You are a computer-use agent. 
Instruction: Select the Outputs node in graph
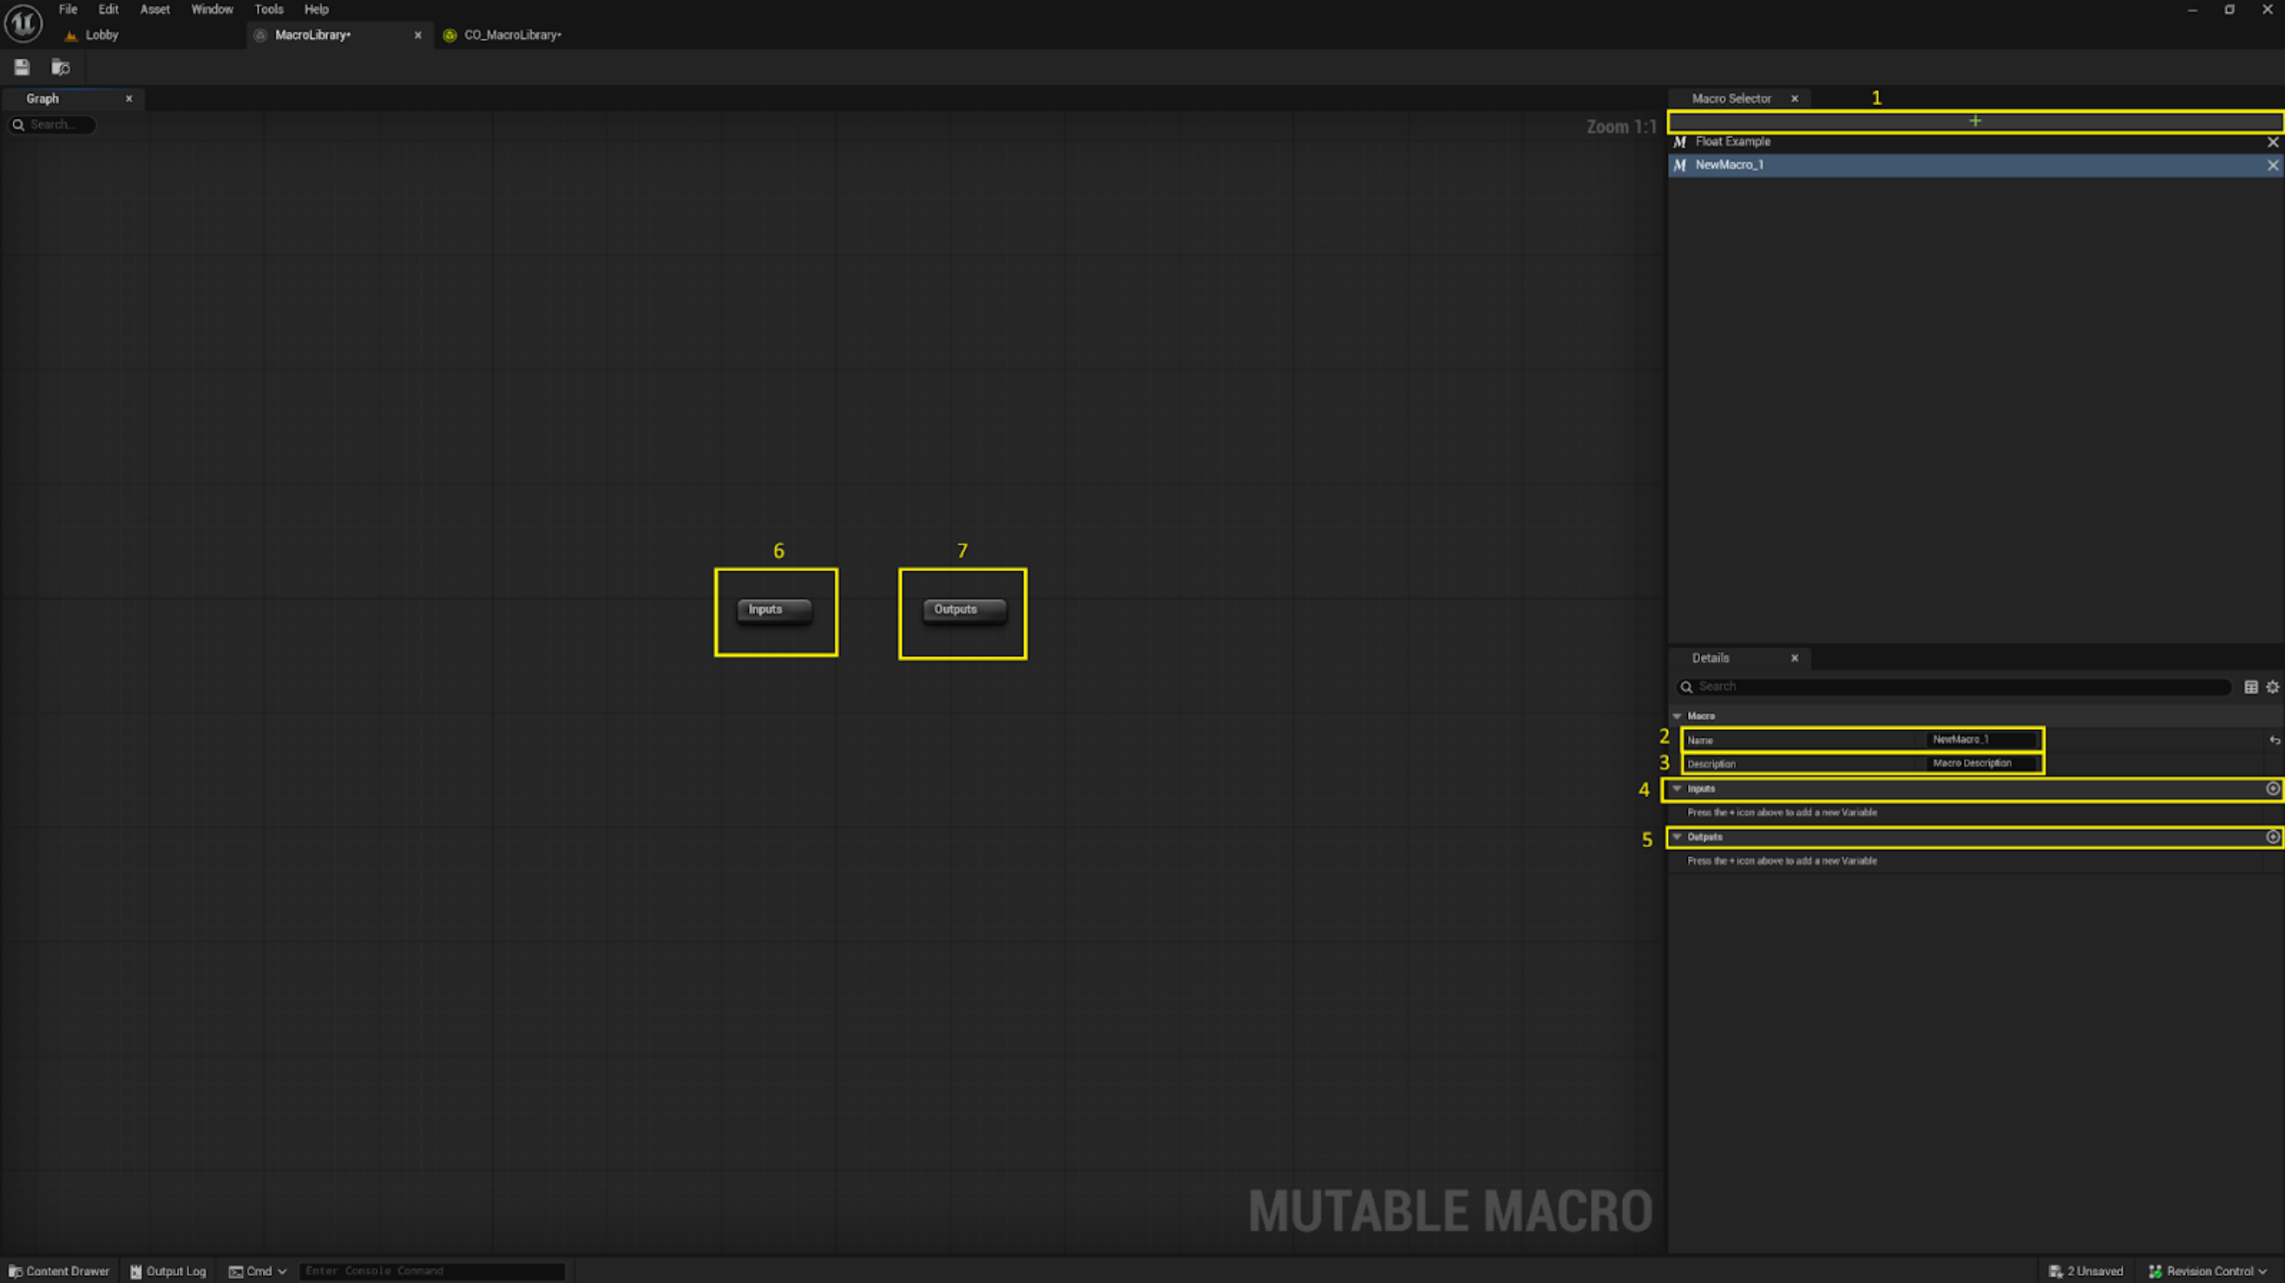coord(964,609)
